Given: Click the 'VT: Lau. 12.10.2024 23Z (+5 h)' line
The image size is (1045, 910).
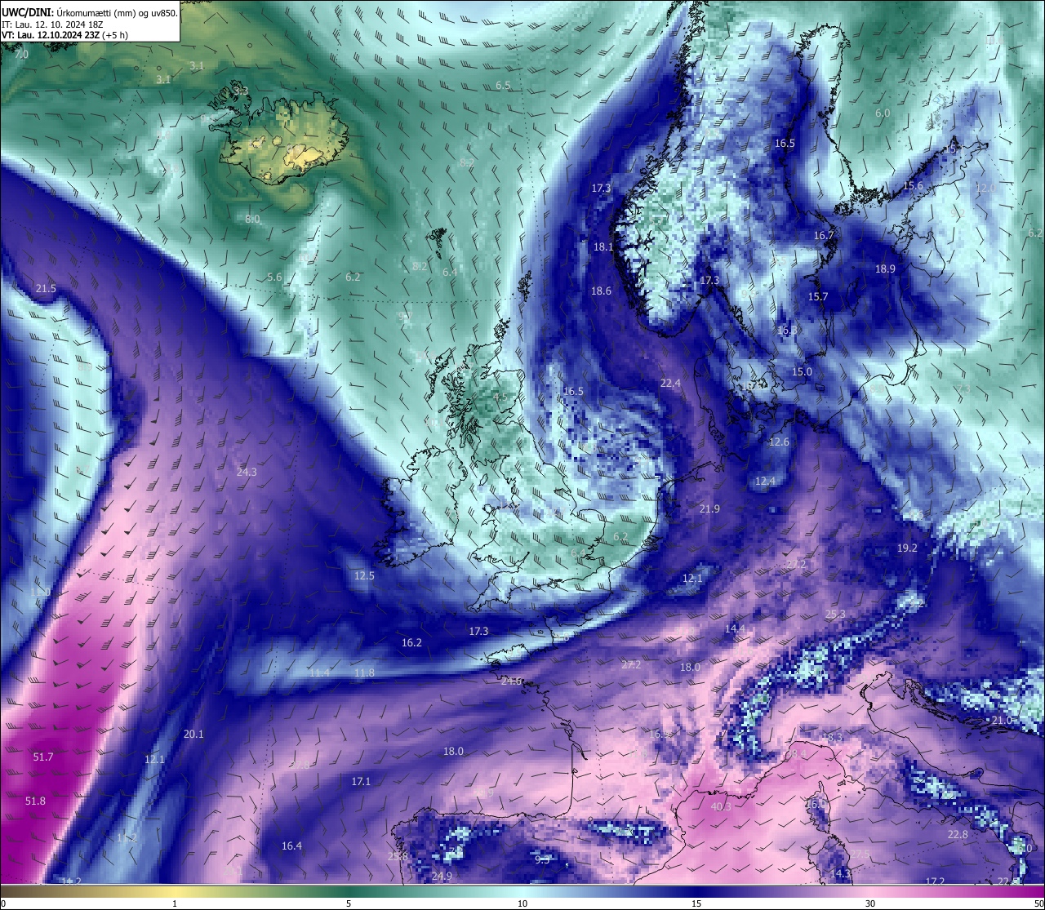Looking at the screenshot, I should point(64,36).
